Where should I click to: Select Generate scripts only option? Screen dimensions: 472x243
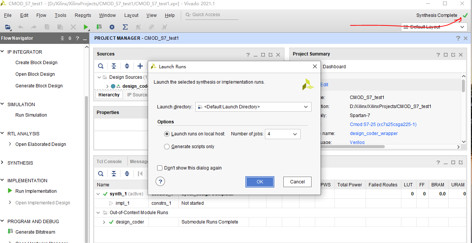(167, 147)
